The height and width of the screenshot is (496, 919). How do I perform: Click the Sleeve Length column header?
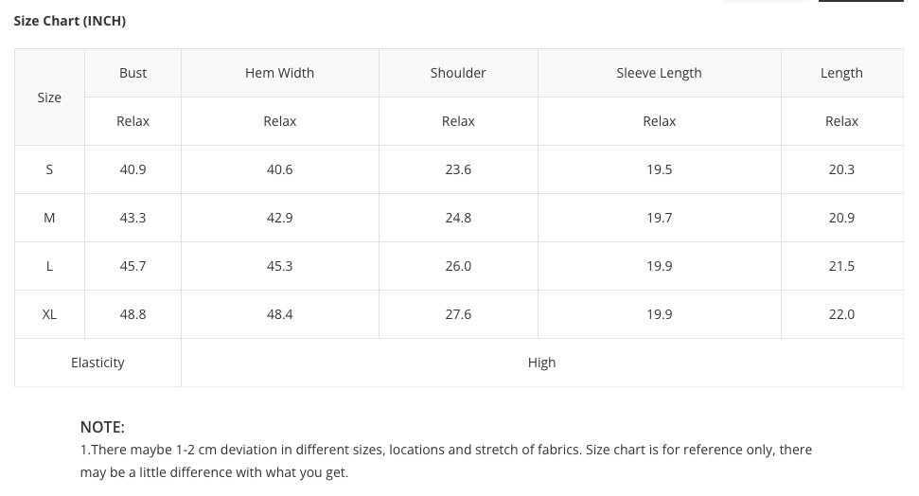point(659,73)
